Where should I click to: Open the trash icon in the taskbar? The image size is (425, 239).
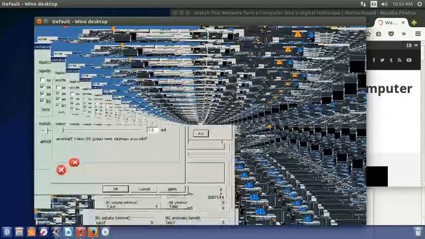418,232
